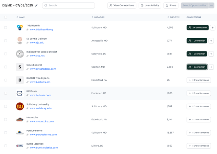Click the TidalHealth company logo
This screenshot has width=217, height=154.
(x=20, y=28)
